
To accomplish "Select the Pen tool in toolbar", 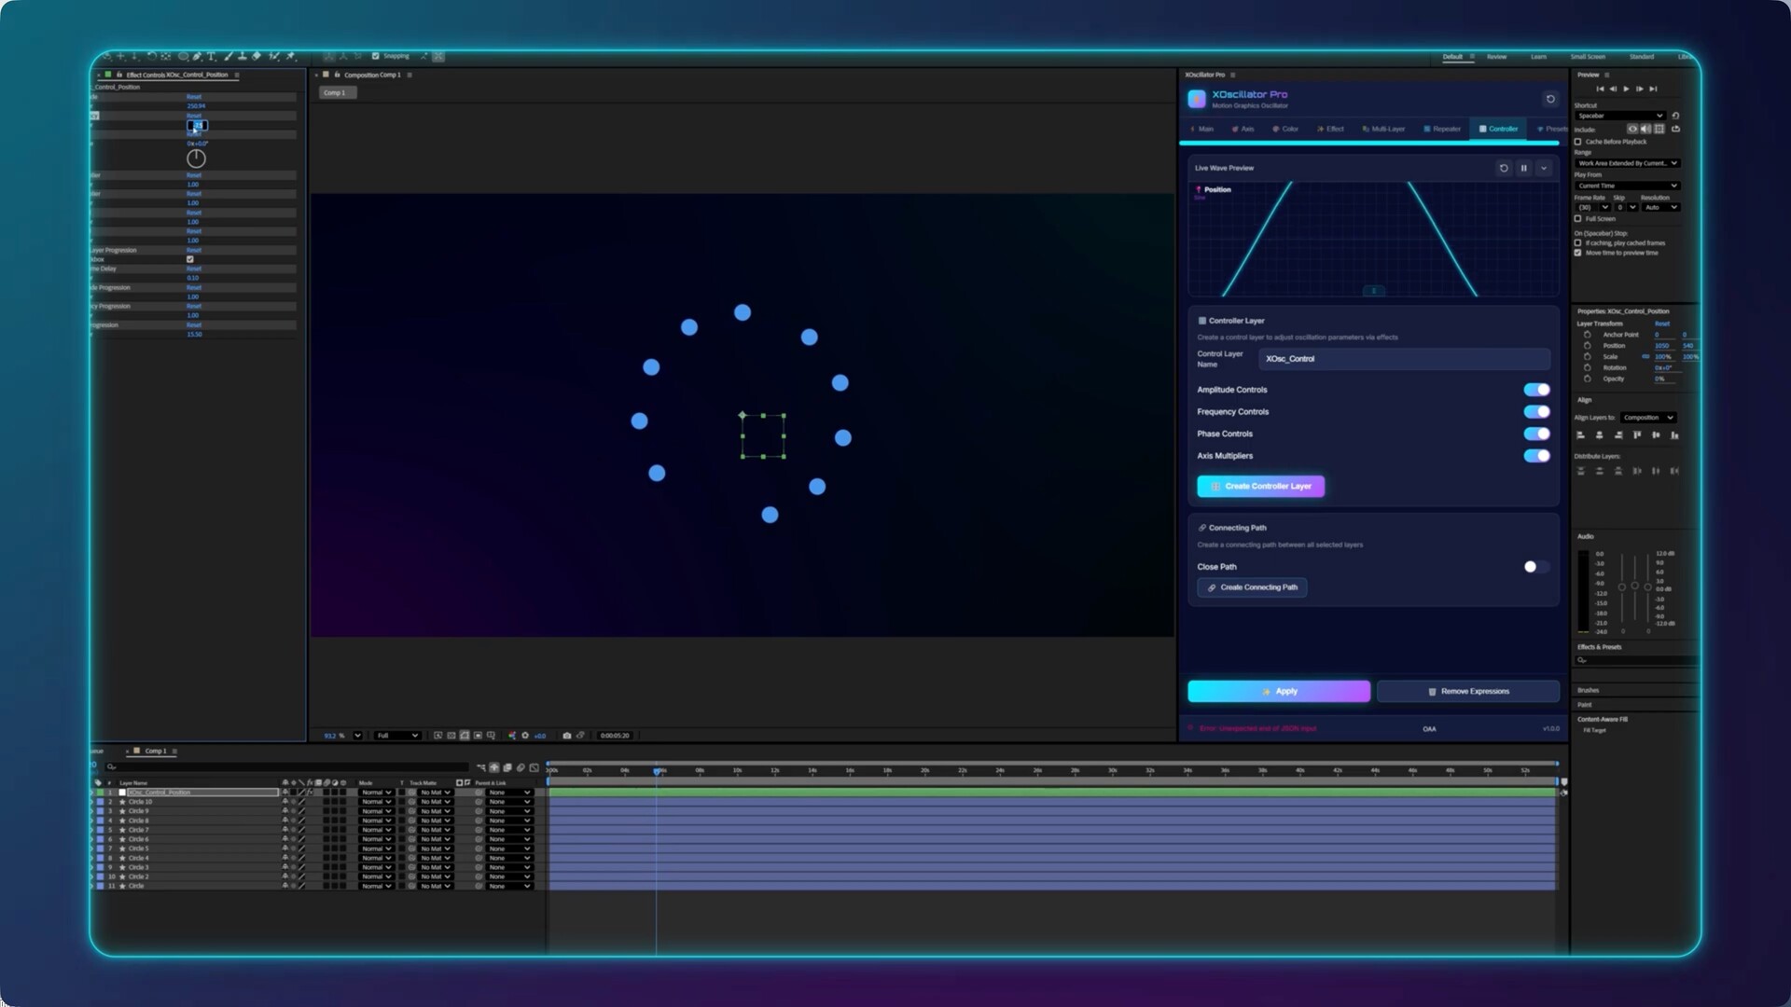I will pos(196,56).
